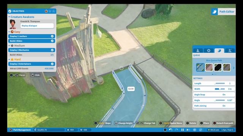243x136 pixels.
Task: Click the Focus button prompt
Action: coord(17,75)
